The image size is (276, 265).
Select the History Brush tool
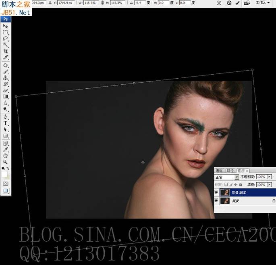tap(5, 84)
